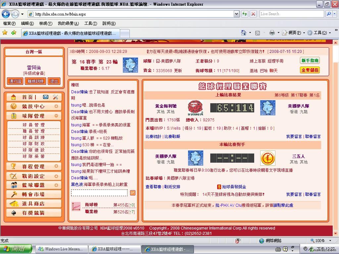Open 球隊財政 submenu item

[x=33, y=144]
